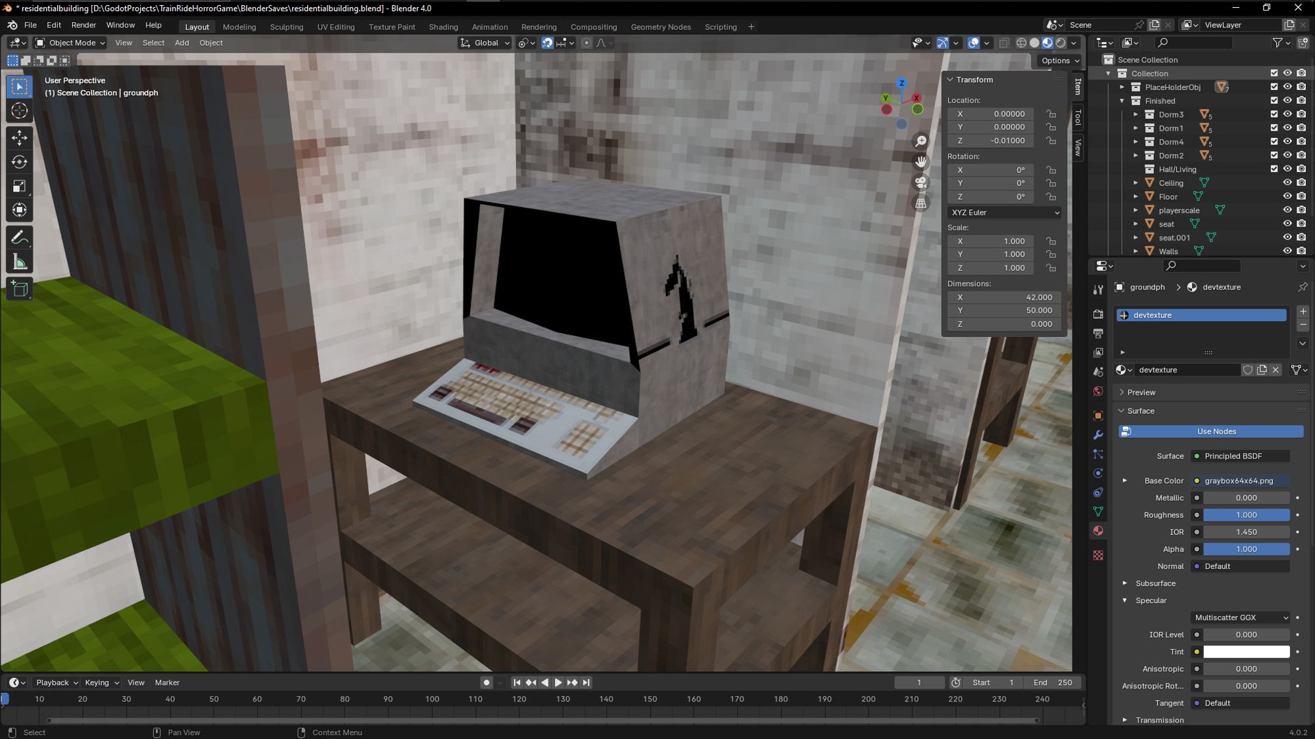Open the viewport Add menu
1315x739 pixels.
(x=181, y=43)
